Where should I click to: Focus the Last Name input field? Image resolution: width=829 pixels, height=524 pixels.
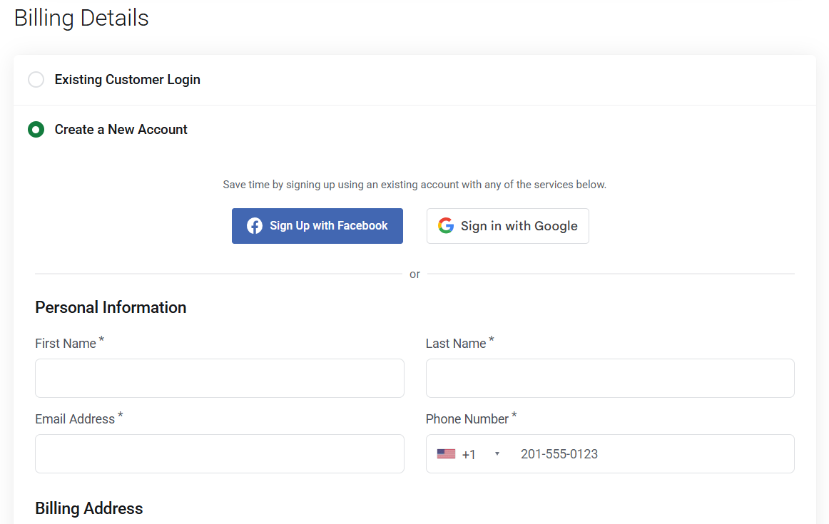(x=609, y=378)
